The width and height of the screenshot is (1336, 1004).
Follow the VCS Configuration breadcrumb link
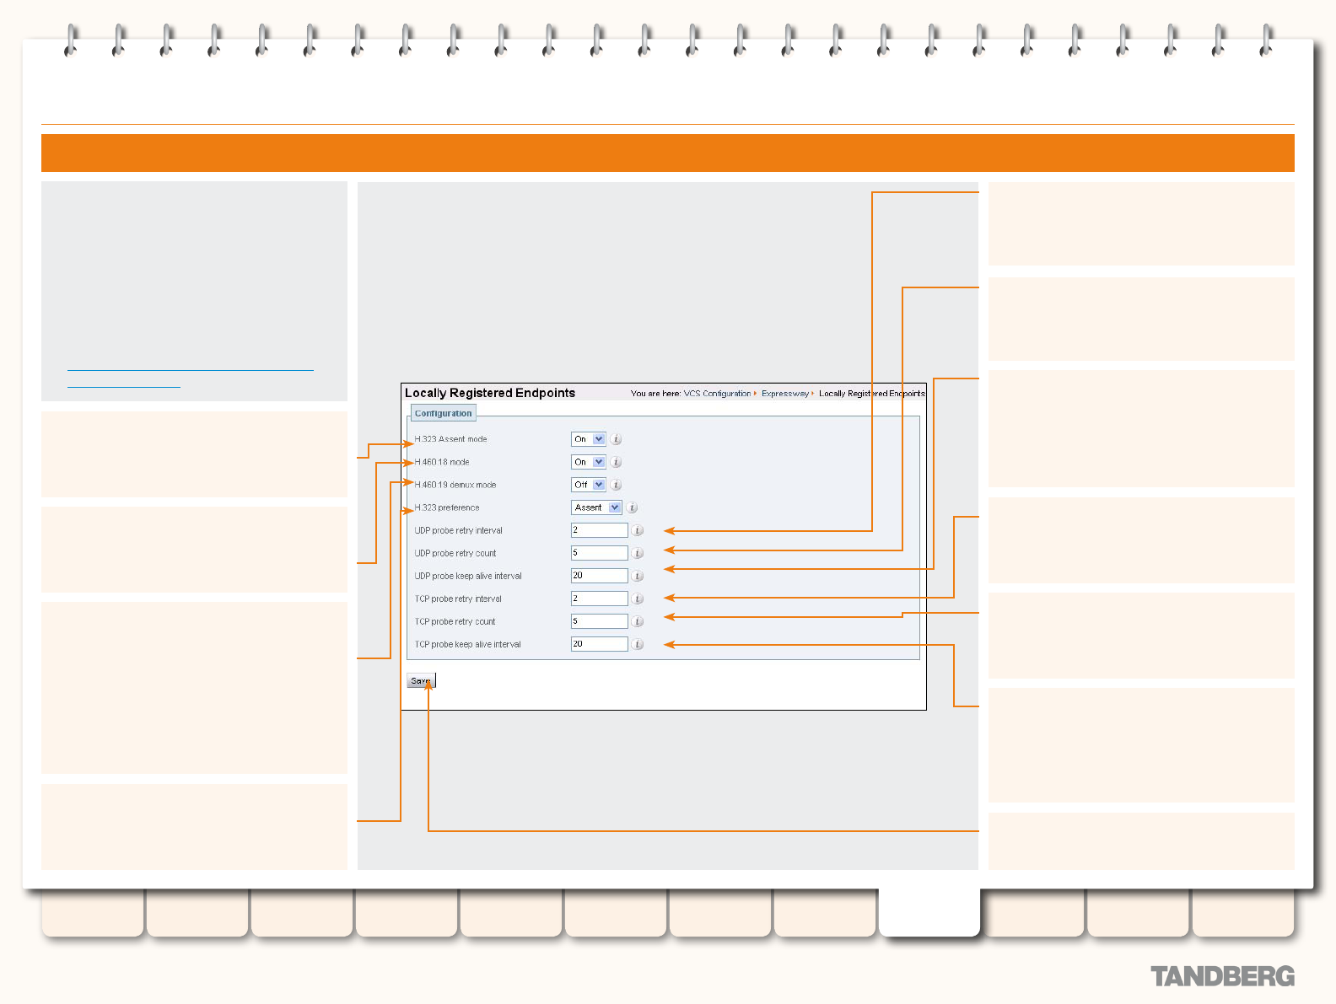pos(717,394)
